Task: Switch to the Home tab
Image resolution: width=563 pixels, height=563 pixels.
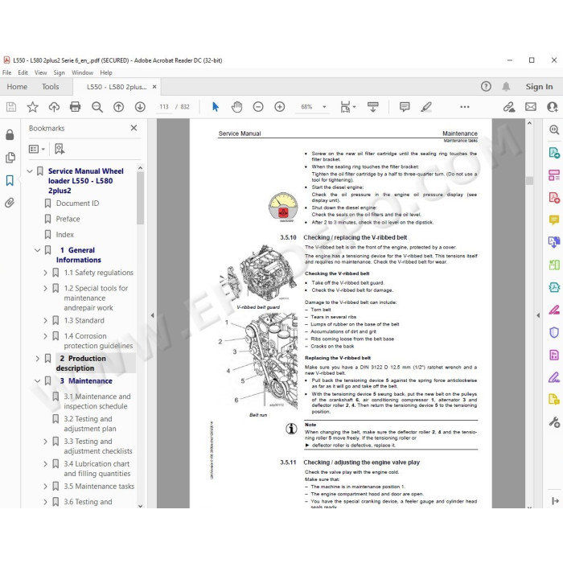Action: (x=17, y=87)
